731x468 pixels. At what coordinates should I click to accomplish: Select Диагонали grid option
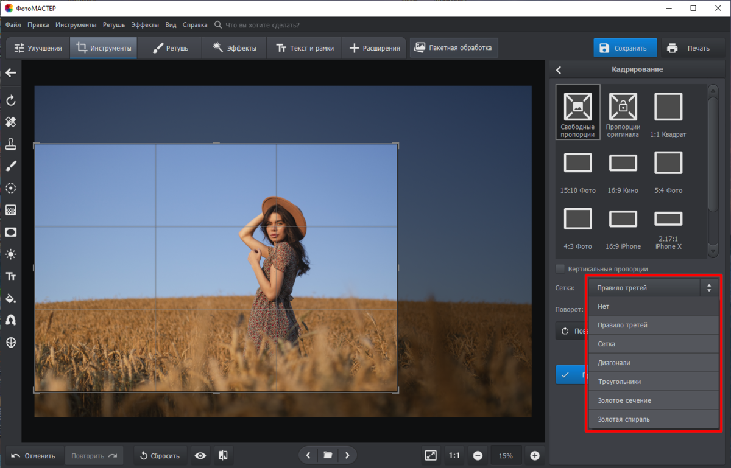653,363
